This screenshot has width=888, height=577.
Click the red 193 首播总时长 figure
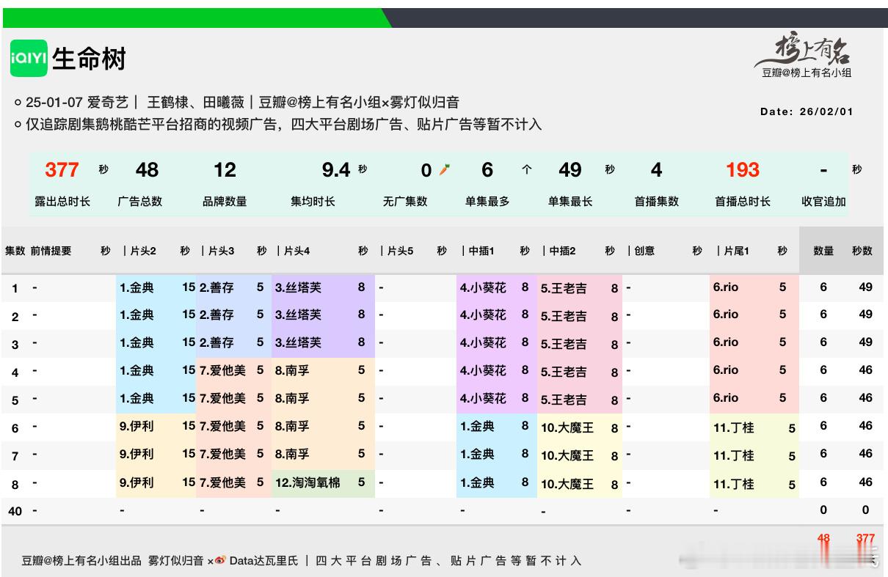coord(742,170)
